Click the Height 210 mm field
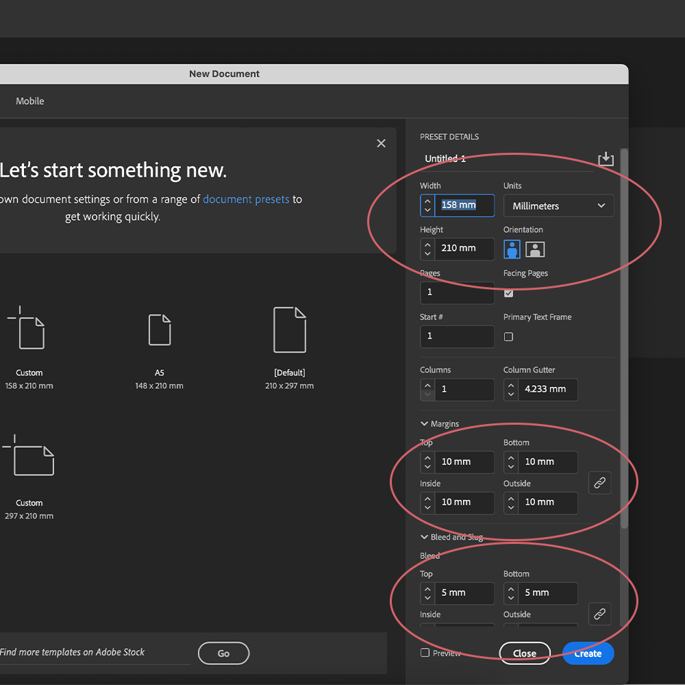This screenshot has height=685, width=685. click(464, 249)
